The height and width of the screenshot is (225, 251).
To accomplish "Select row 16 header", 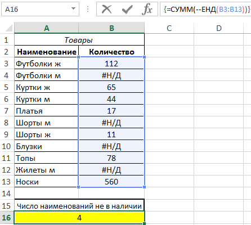I will coord(7,218).
